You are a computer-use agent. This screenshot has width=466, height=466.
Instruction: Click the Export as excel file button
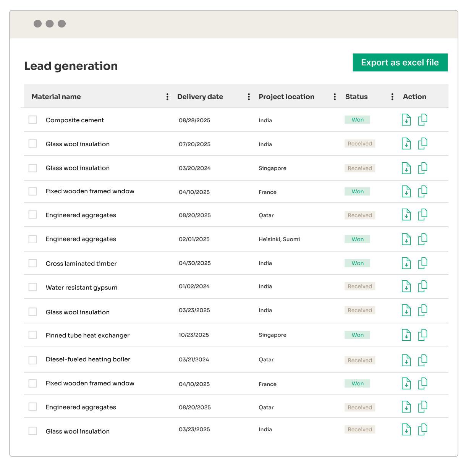point(400,62)
